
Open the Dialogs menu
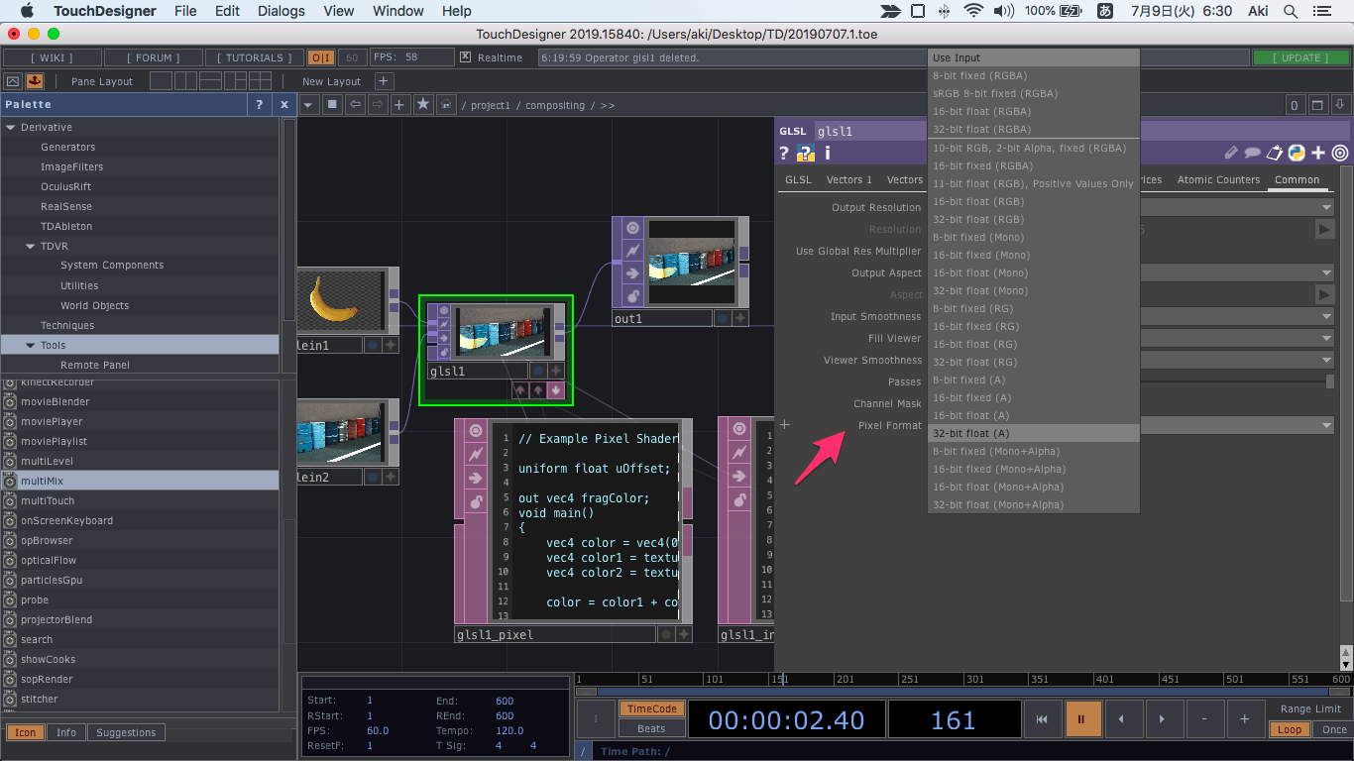[281, 11]
